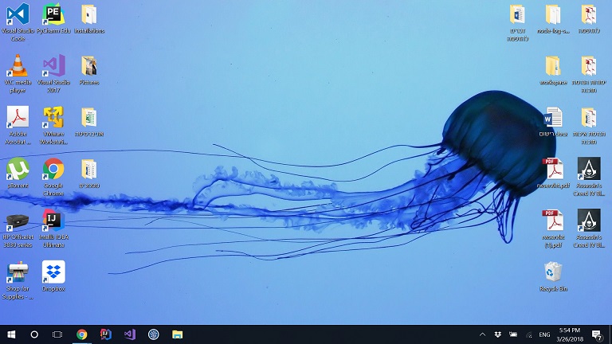Select the workspace folder on the desktop
The height and width of the screenshot is (344, 612).
pyautogui.click(x=552, y=66)
